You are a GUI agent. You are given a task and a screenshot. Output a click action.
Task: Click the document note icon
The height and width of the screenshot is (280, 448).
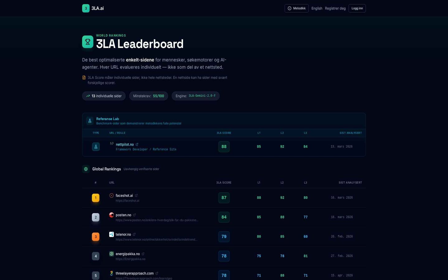click(x=84, y=77)
